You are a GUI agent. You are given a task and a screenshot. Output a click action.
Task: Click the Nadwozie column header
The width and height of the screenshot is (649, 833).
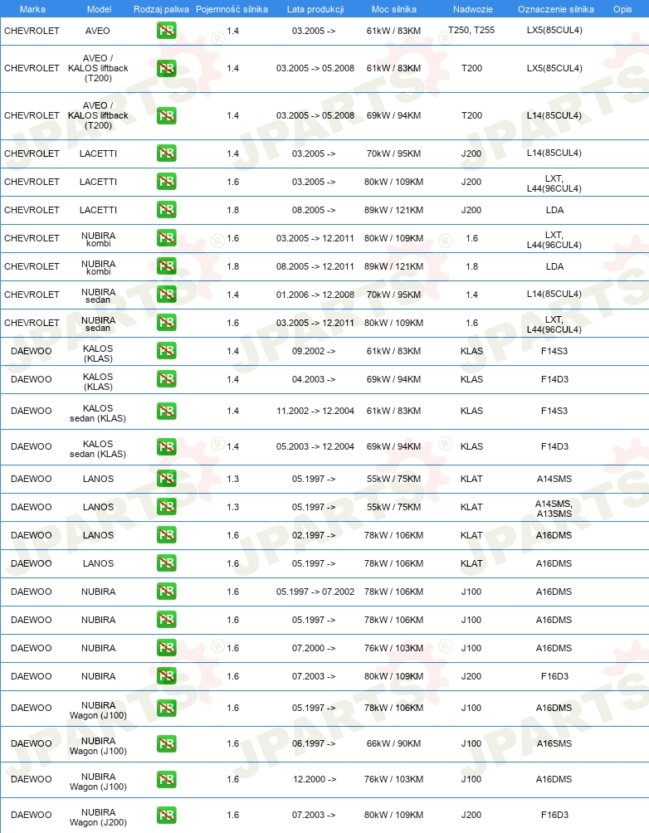point(472,9)
